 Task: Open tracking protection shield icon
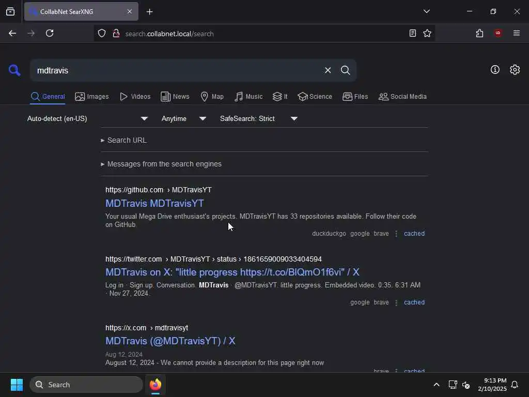tap(102, 34)
